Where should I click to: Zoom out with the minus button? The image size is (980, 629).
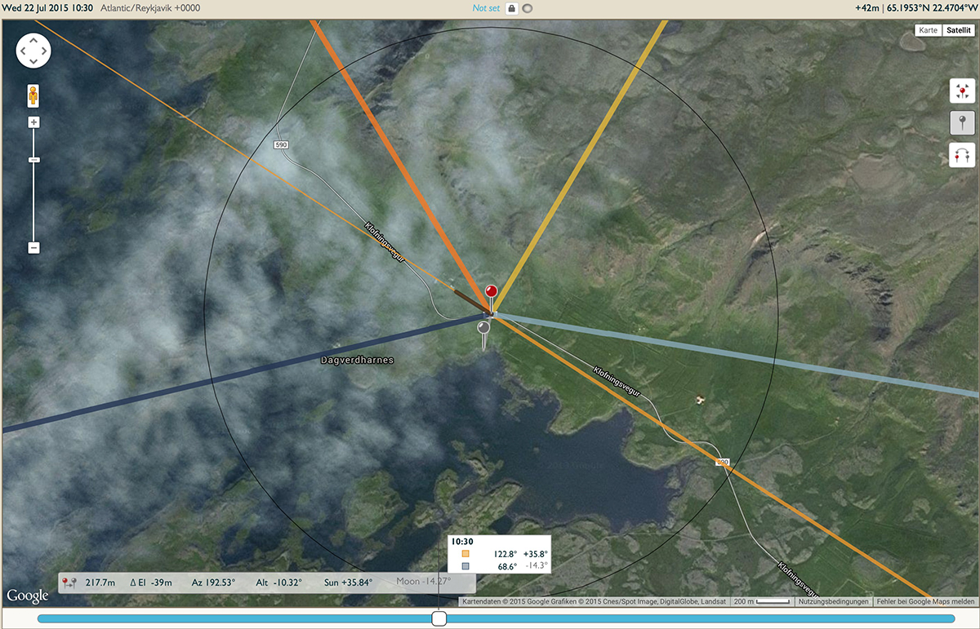click(x=33, y=247)
